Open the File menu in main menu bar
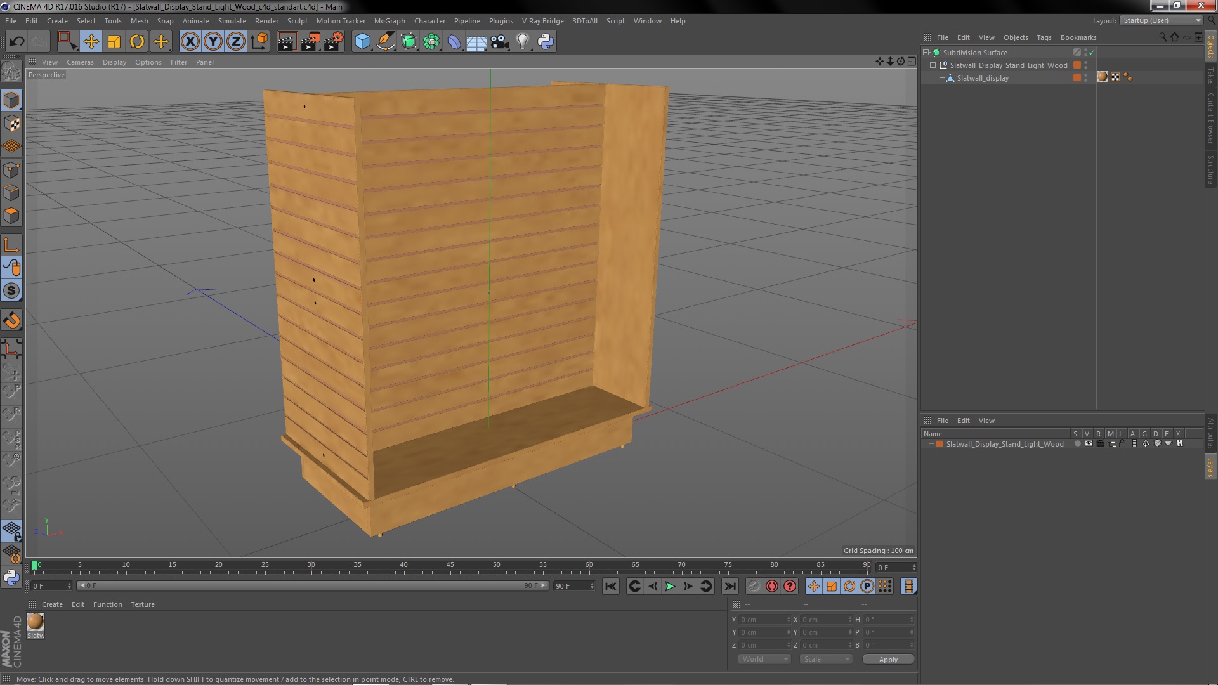 pyautogui.click(x=11, y=21)
